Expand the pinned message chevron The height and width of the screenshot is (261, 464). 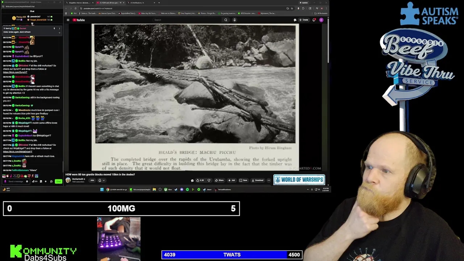click(x=59, y=33)
